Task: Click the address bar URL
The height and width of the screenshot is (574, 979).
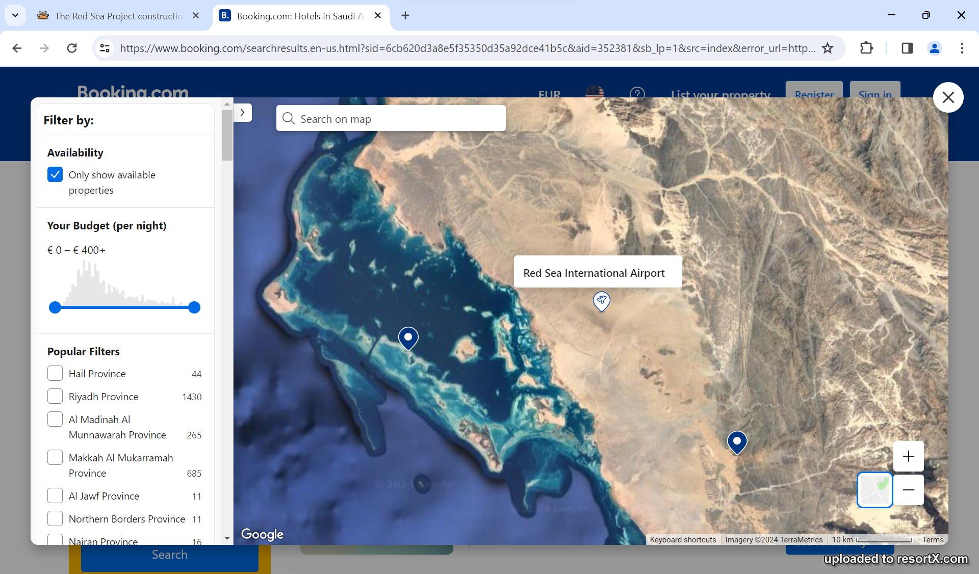Action: click(x=467, y=48)
